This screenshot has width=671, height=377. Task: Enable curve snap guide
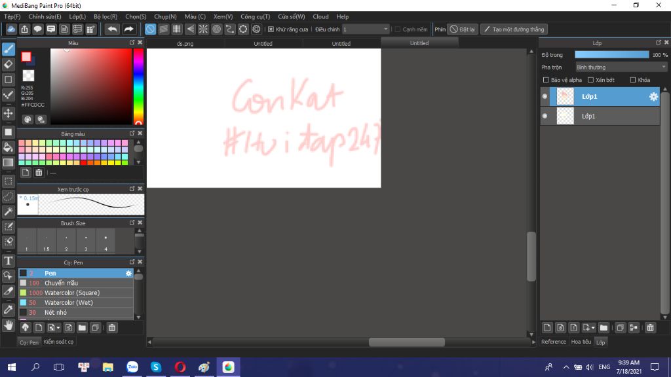click(230, 29)
